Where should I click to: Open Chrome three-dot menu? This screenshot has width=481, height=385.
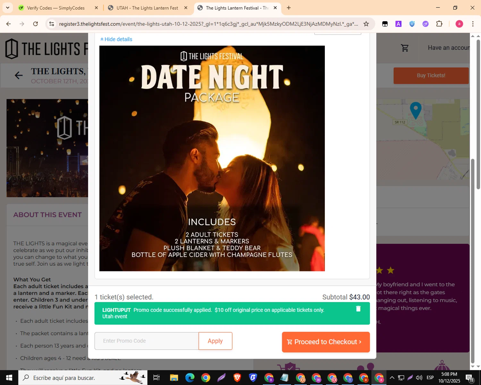(473, 24)
